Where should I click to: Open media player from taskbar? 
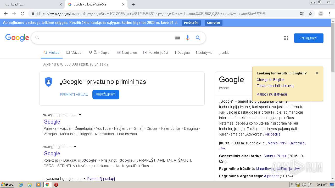point(38,185)
